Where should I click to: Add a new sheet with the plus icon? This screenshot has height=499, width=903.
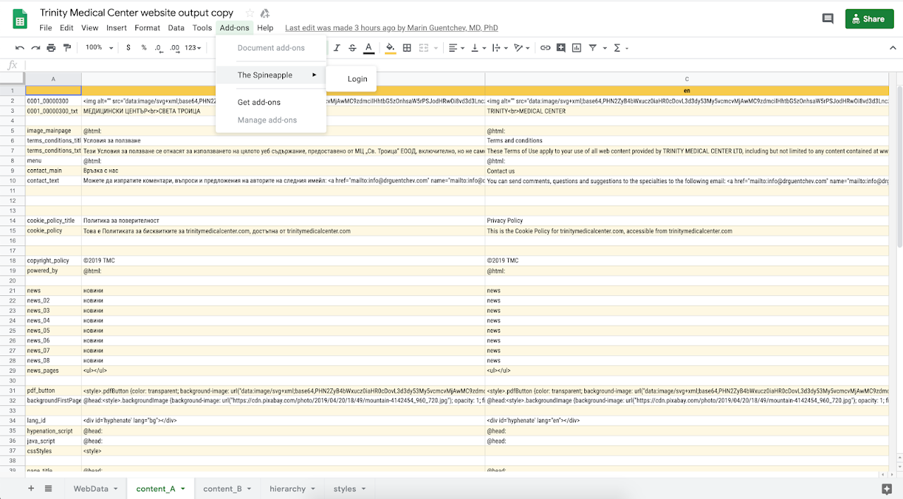30,488
